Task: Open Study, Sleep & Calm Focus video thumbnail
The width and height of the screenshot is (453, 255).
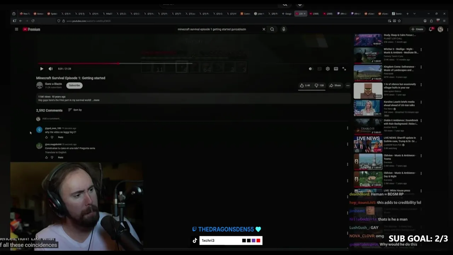Action: click(x=368, y=40)
